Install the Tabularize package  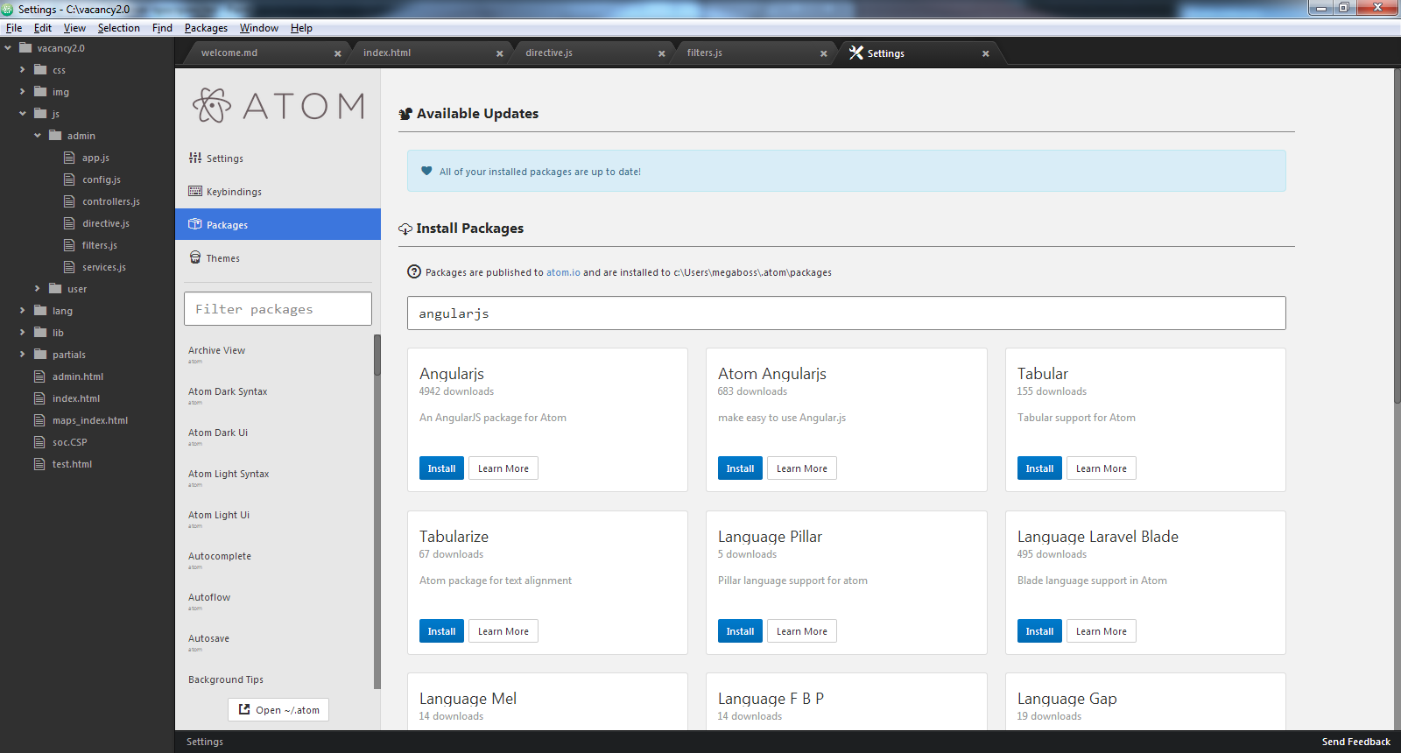pyautogui.click(x=441, y=631)
